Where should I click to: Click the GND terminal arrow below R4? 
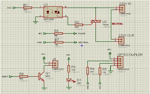tap(88, 83)
